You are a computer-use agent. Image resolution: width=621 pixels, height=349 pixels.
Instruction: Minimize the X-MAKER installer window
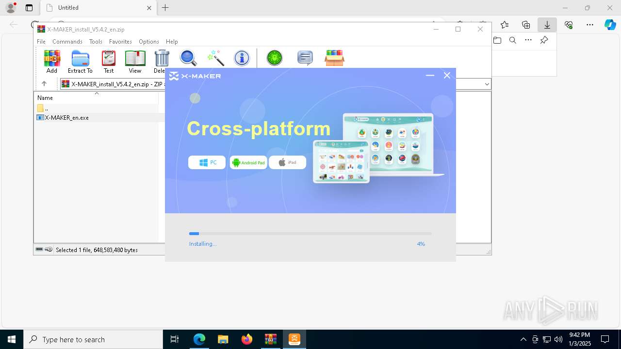pos(430,76)
